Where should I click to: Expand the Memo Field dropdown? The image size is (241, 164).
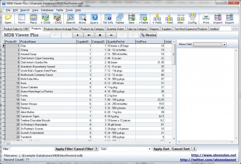(x=225, y=45)
